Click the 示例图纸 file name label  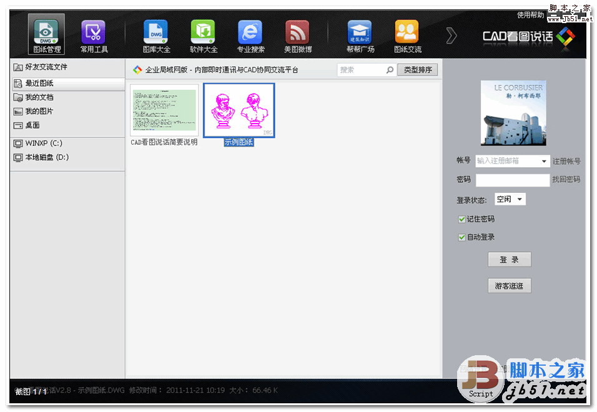(239, 142)
